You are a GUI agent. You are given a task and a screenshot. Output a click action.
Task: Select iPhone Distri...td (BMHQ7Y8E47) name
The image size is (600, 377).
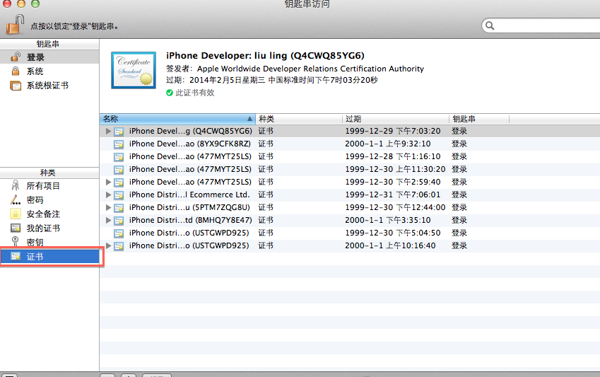tap(191, 220)
